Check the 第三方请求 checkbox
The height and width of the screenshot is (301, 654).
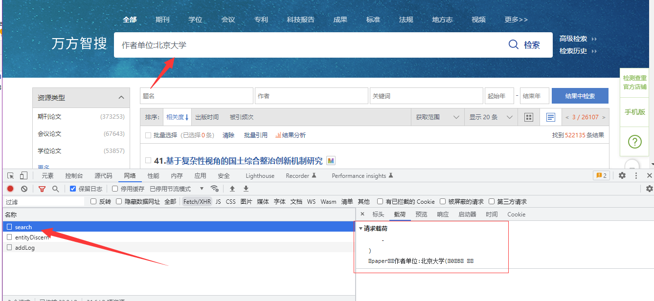coord(492,201)
